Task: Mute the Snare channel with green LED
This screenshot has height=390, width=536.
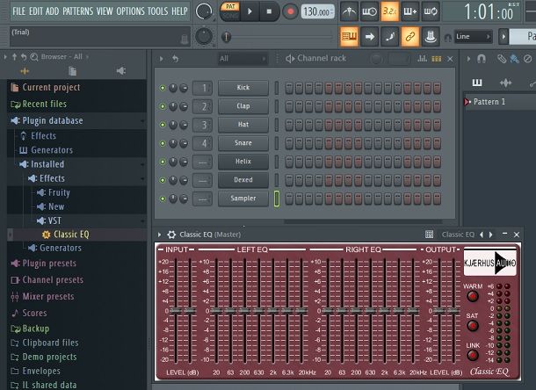Action: coord(163,143)
